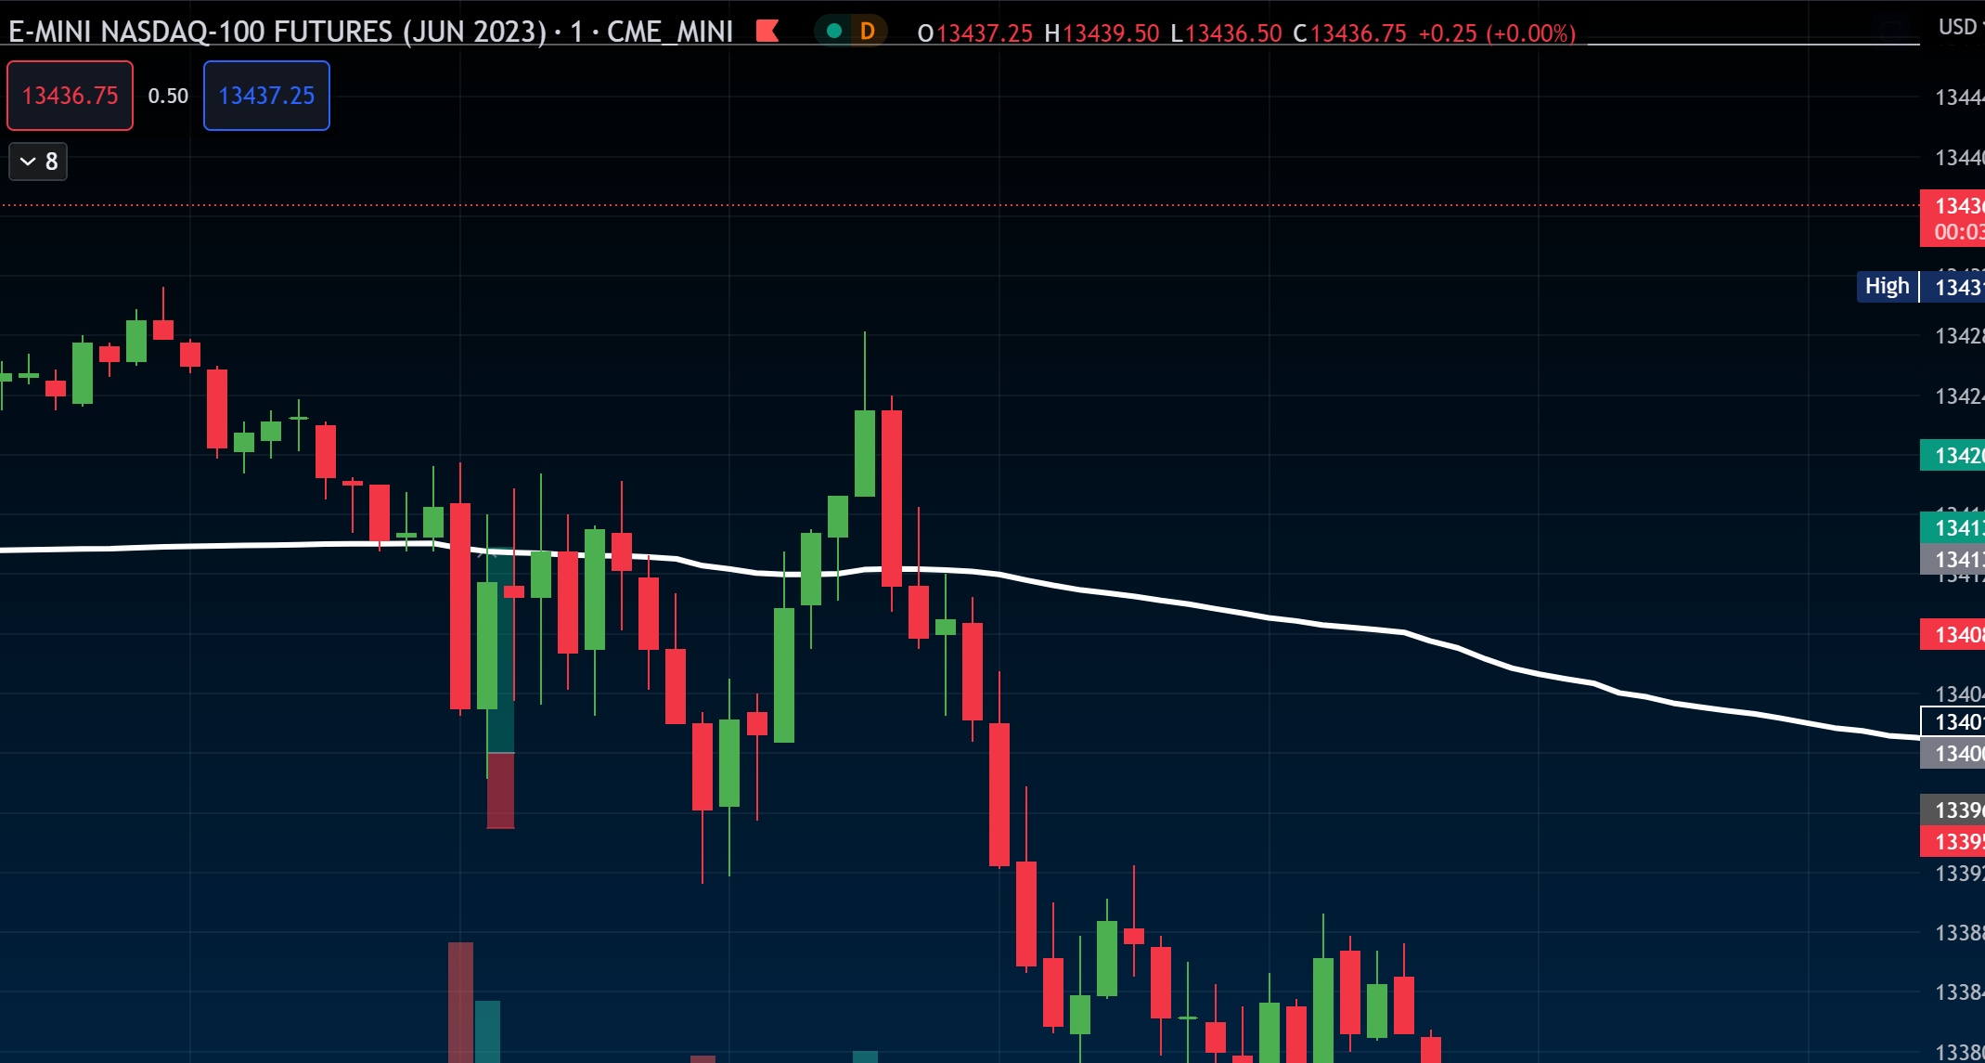Screen dimensions: 1985x1063
Task: Click the change value +0.25 (+0.00%)
Action: tap(1497, 33)
